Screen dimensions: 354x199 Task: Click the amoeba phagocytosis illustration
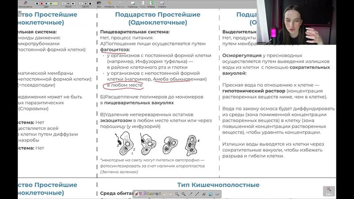[158, 144]
